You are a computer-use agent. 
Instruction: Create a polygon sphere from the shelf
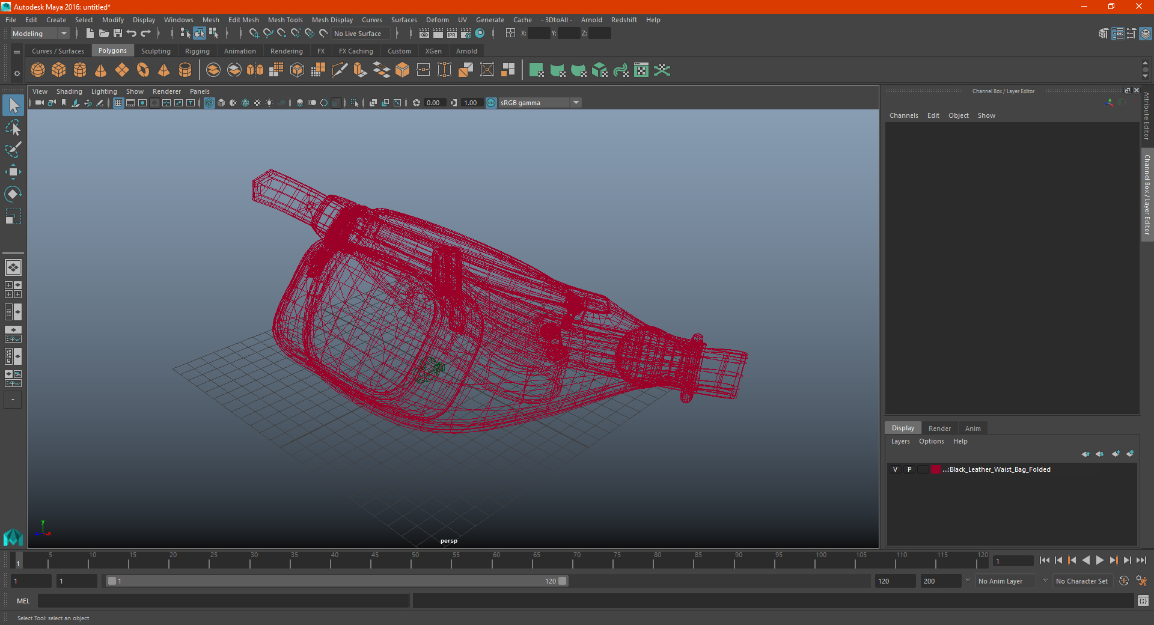point(38,70)
